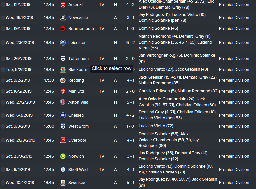Click the TV label on the Norwich row

tap(102, 156)
